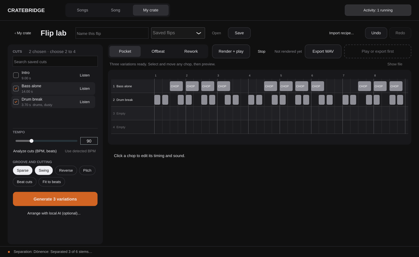Enable the Beat cuts option
Image resolution: width=419 pixels, height=257 pixels.
[x=24, y=182]
